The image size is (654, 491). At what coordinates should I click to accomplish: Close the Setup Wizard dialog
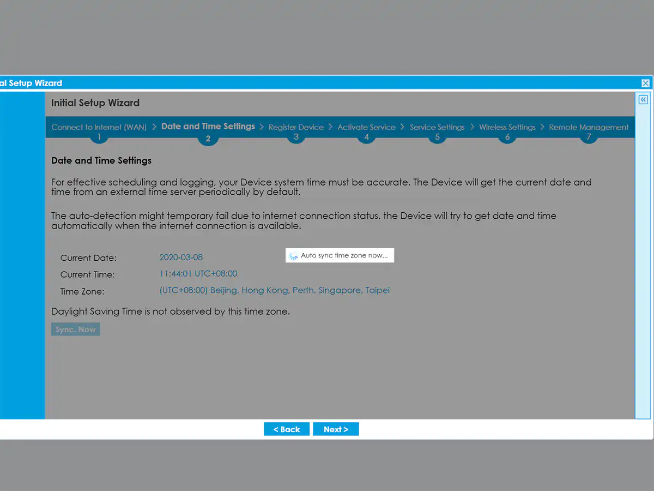pos(645,83)
